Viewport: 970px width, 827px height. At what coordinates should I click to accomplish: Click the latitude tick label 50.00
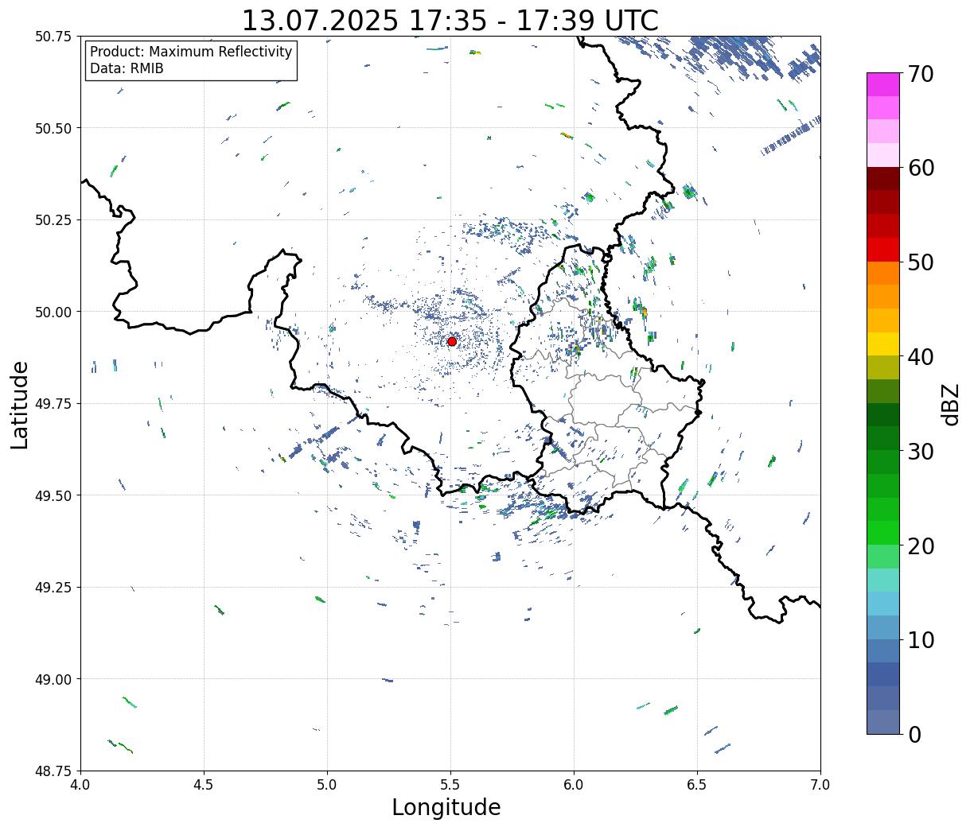53,312
